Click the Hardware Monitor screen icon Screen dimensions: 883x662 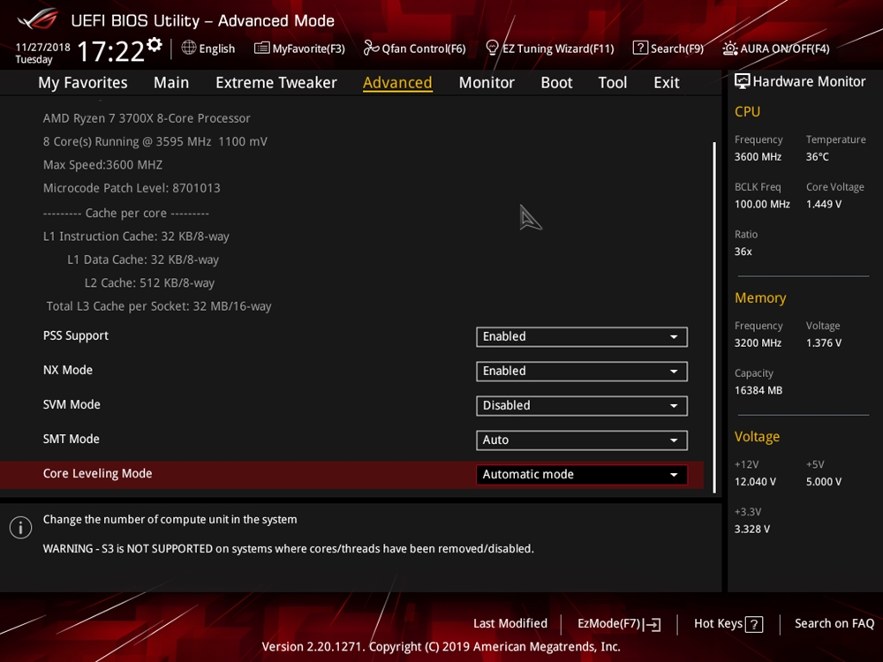pos(743,81)
